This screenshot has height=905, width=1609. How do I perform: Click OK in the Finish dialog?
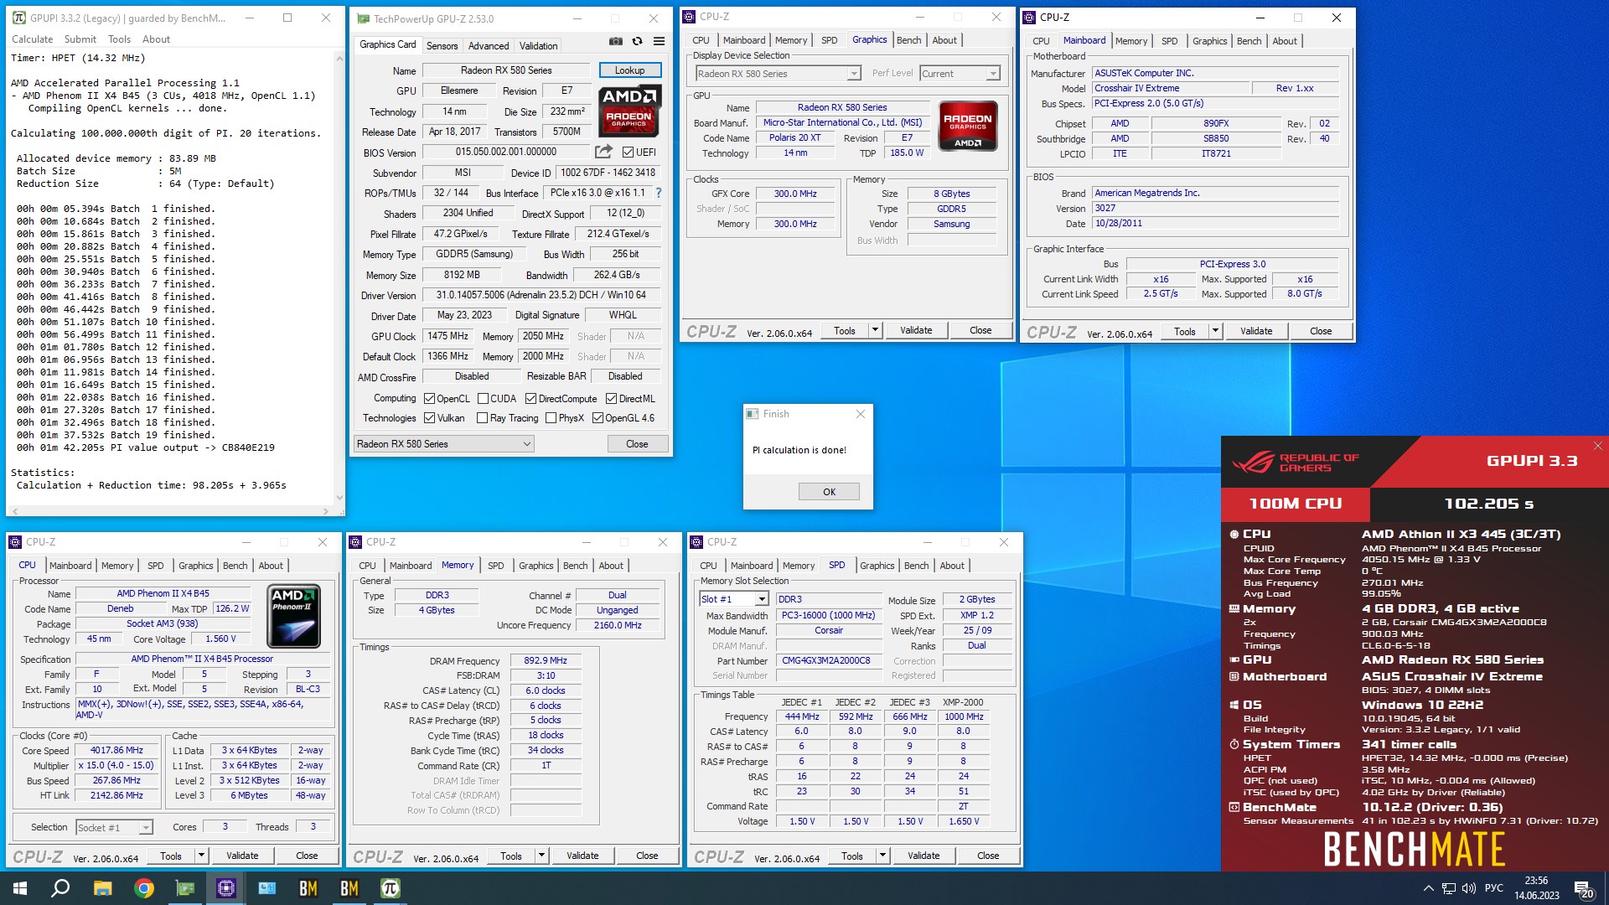pyautogui.click(x=829, y=492)
